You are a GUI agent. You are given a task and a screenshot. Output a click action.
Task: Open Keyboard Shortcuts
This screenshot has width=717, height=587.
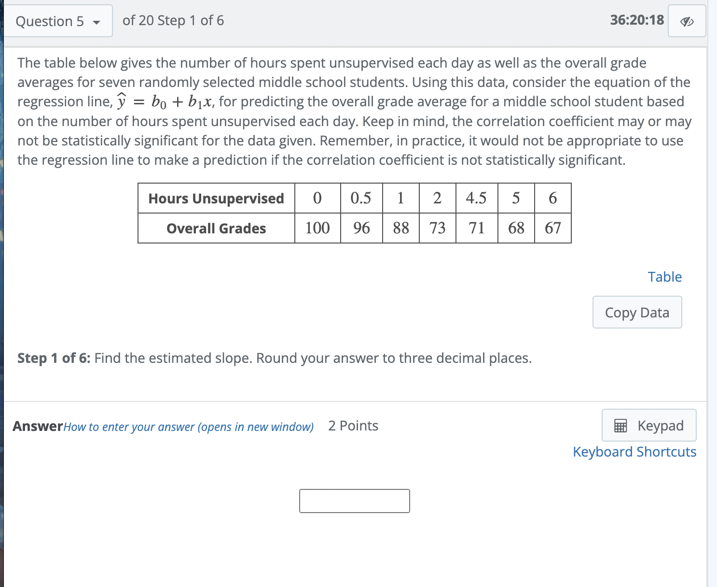pos(634,451)
